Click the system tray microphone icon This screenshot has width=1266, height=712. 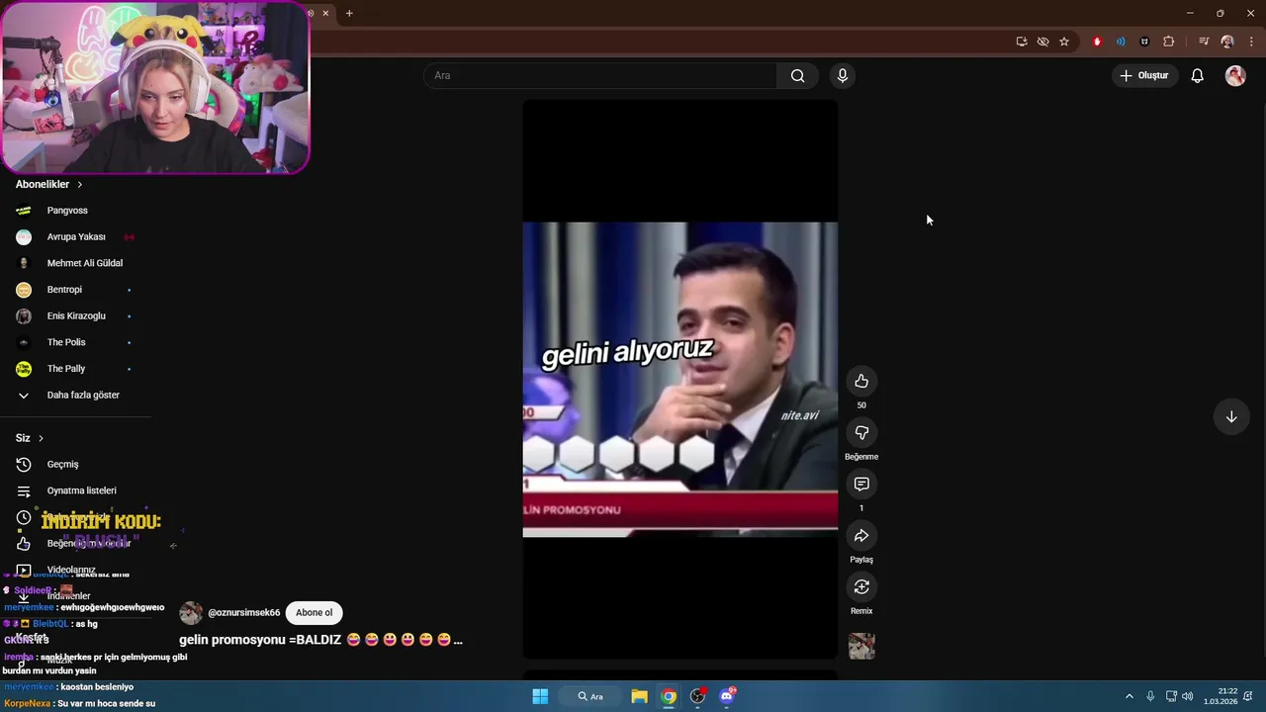pos(1150,696)
